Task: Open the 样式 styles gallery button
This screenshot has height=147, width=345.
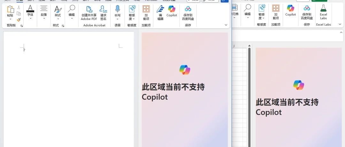Action: point(57,12)
